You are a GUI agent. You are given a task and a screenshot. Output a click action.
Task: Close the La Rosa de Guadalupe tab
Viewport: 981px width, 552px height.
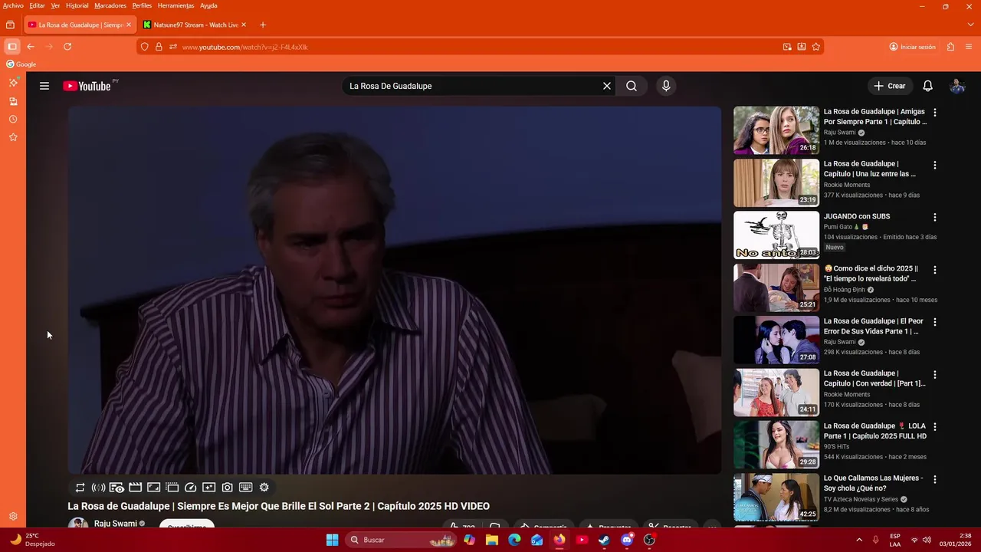[129, 25]
